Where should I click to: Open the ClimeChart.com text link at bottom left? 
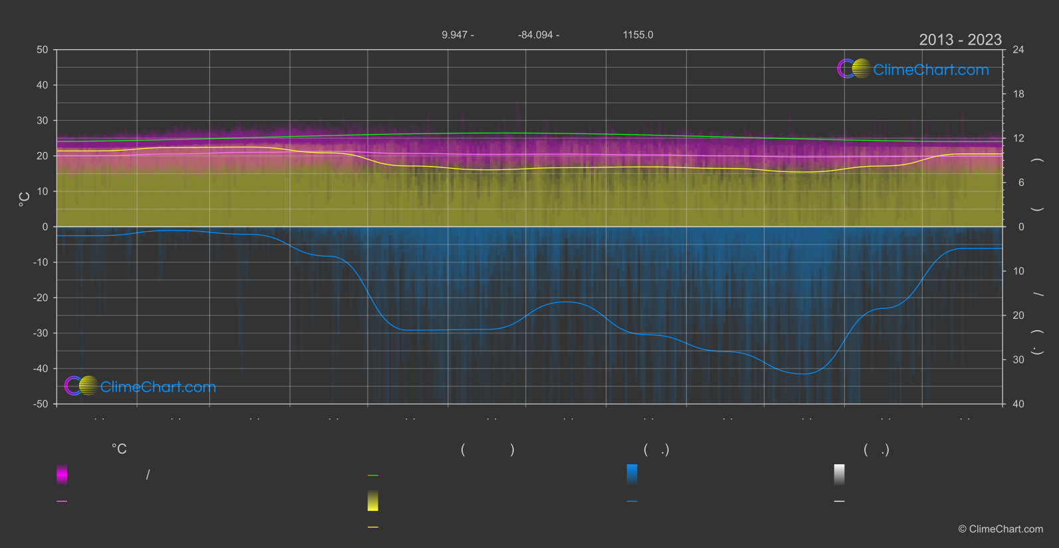click(x=158, y=387)
